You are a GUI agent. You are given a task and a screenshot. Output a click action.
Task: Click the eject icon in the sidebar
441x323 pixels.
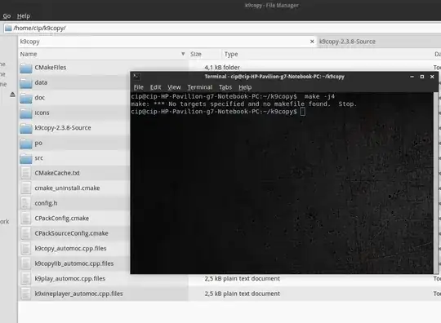12,95
